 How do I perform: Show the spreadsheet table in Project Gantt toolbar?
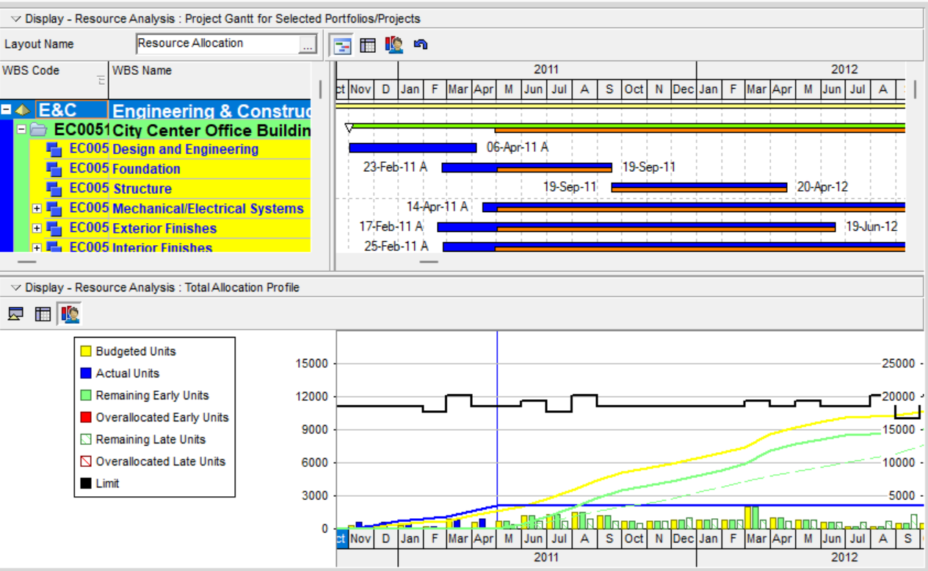[368, 46]
